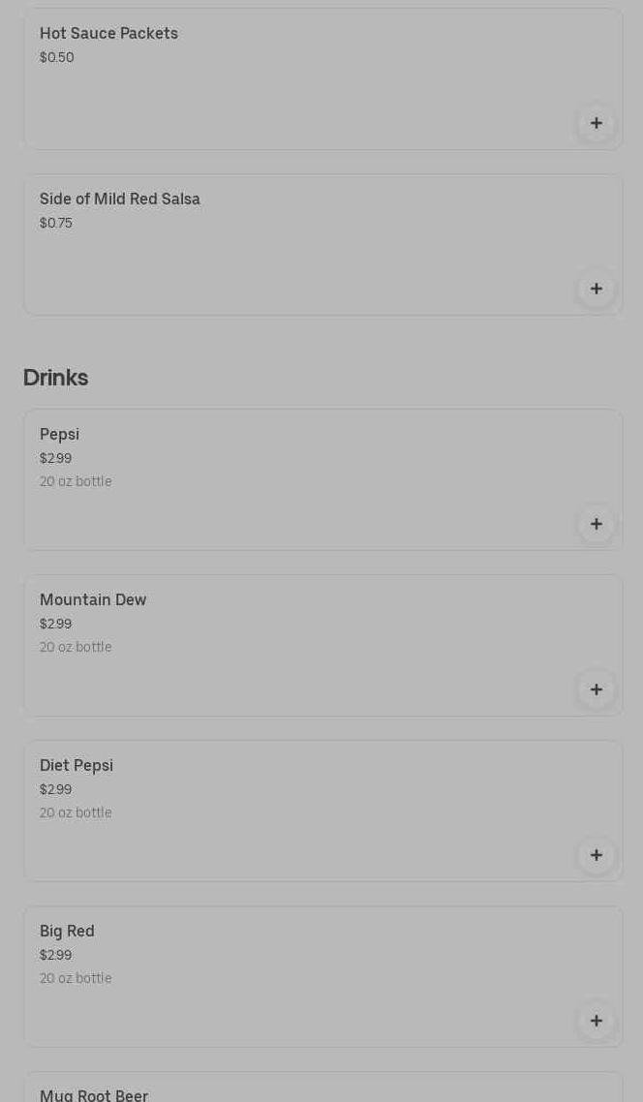Add Hot Sauce Packets with plus icon
The image size is (643, 1102).
[x=596, y=123]
